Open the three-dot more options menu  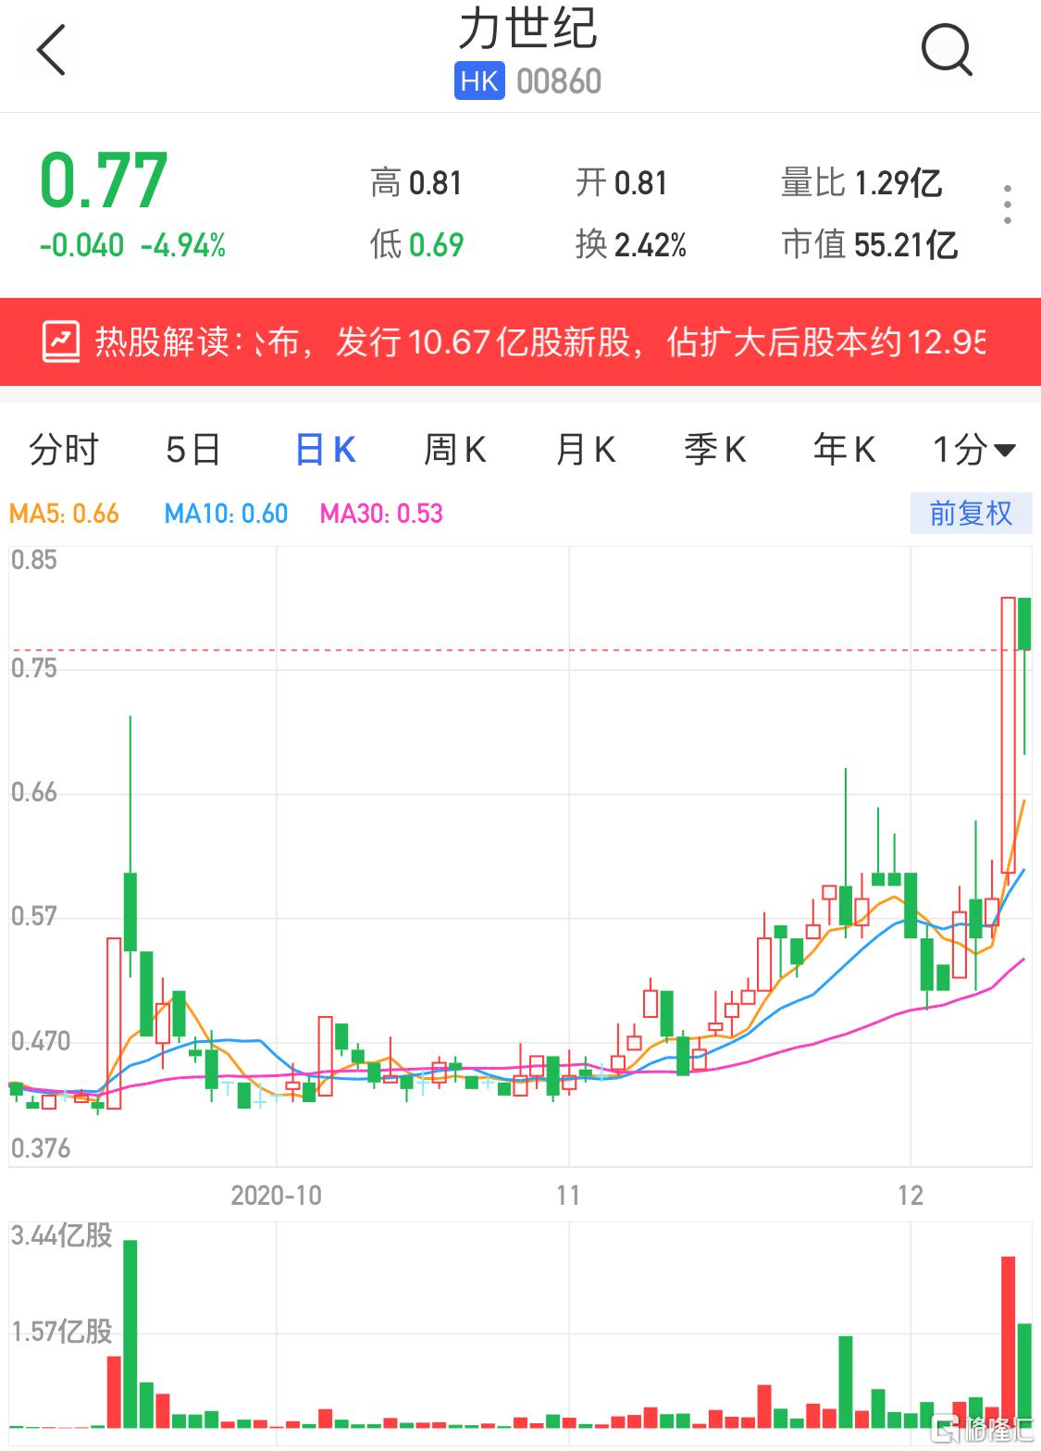pos(1008,205)
